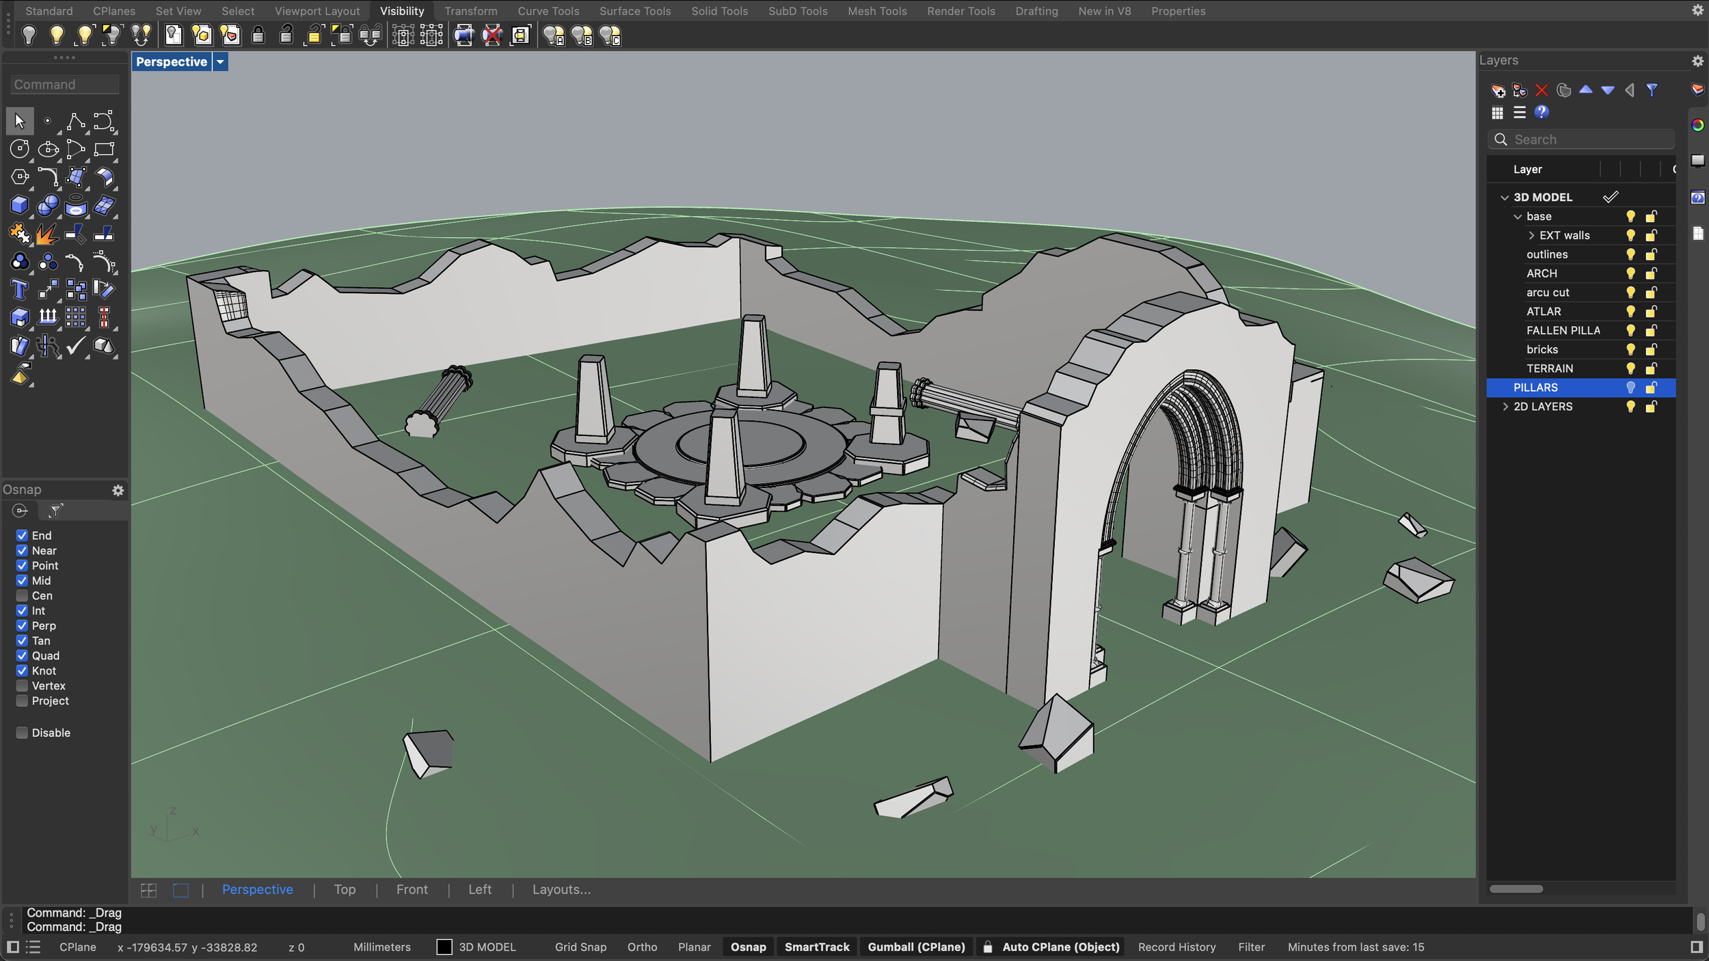Switch to the Top viewport tab
The image size is (1709, 961).
coord(345,889)
